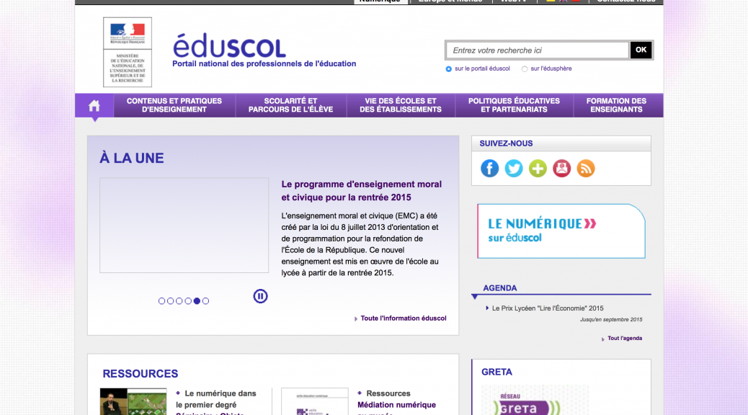Viewport: 748px width, 415px height.
Task: Open 'Vie des écoles et des établissements' menu
Action: [x=401, y=105]
